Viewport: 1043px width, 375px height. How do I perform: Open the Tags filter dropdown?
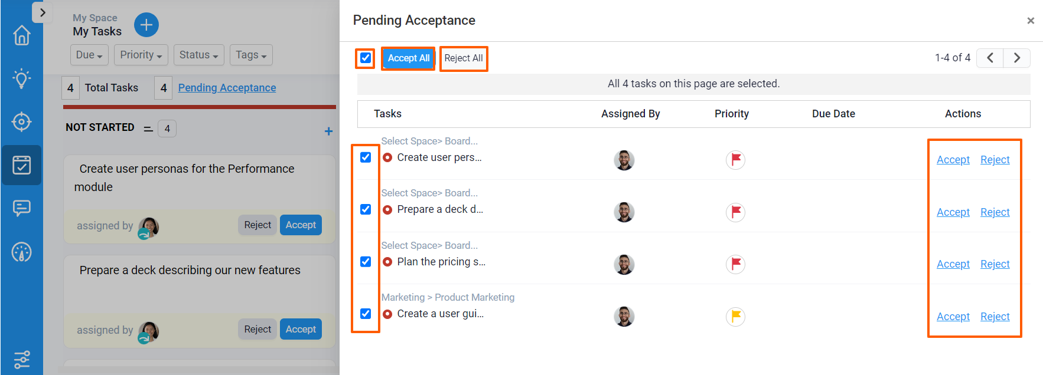[250, 55]
